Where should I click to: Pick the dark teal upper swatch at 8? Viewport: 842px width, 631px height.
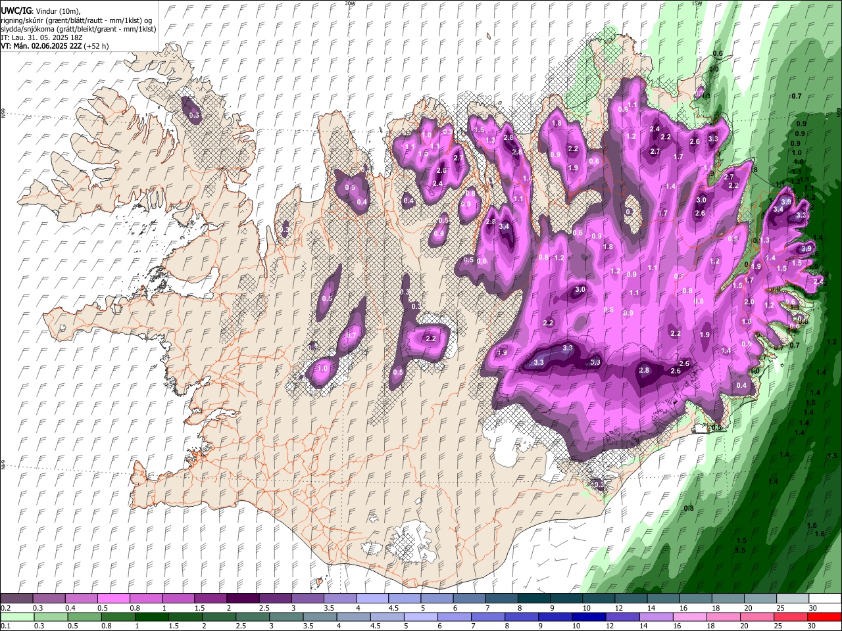[x=533, y=599]
